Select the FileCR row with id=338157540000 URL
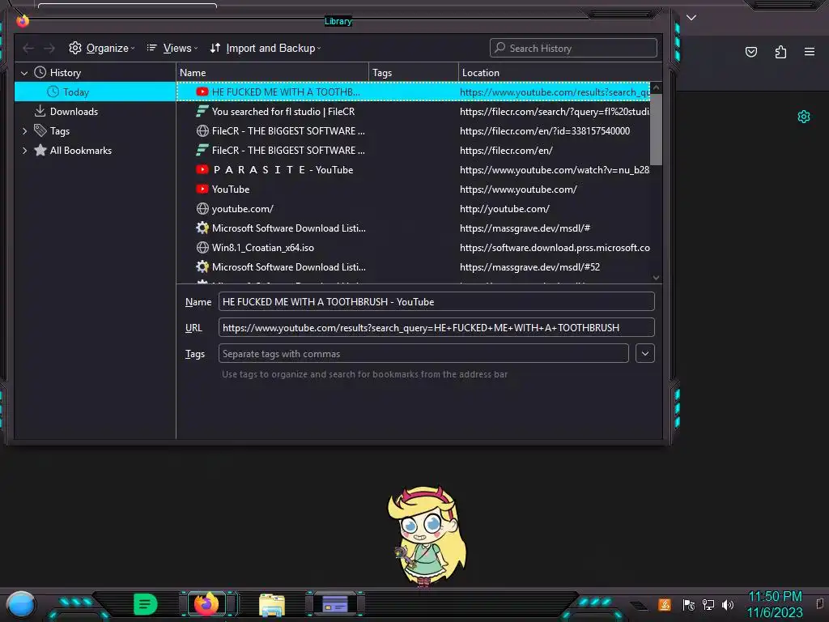This screenshot has height=622, width=829. click(x=413, y=131)
